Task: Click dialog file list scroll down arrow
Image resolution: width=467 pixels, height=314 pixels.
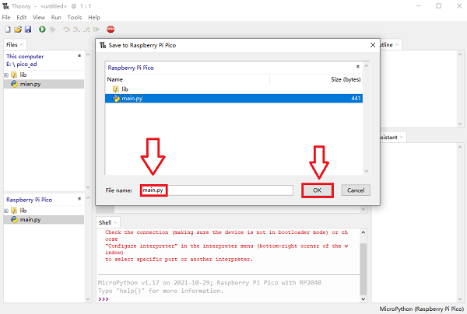Action: click(x=367, y=171)
